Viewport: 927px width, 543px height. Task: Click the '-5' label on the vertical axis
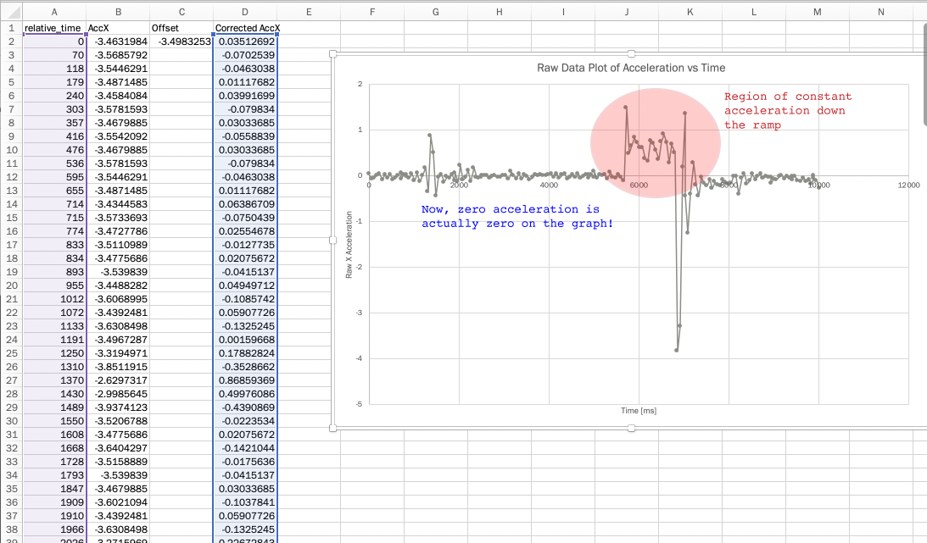pyautogui.click(x=359, y=404)
